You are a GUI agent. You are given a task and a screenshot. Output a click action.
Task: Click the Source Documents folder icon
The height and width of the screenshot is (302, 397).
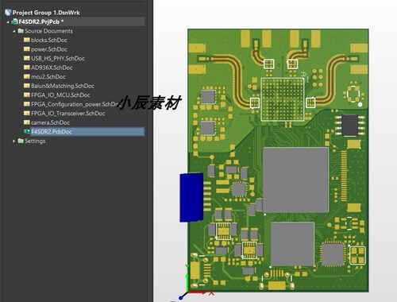[21, 31]
